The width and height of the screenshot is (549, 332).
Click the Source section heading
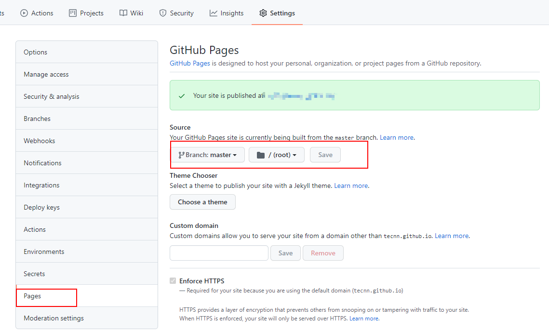180,127
